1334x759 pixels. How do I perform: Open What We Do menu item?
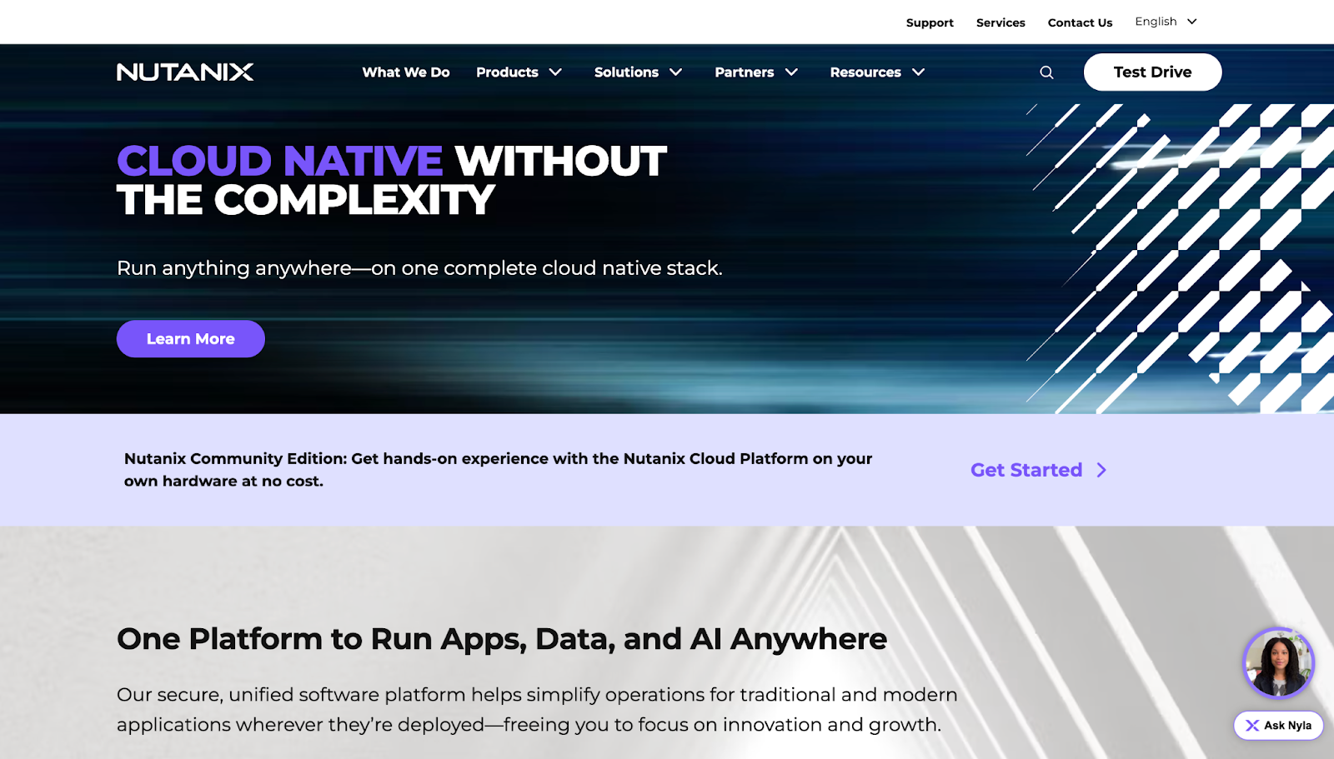point(406,72)
